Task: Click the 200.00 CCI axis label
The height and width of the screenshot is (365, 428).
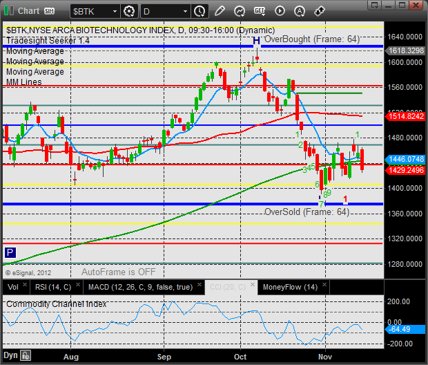Action: (x=398, y=301)
